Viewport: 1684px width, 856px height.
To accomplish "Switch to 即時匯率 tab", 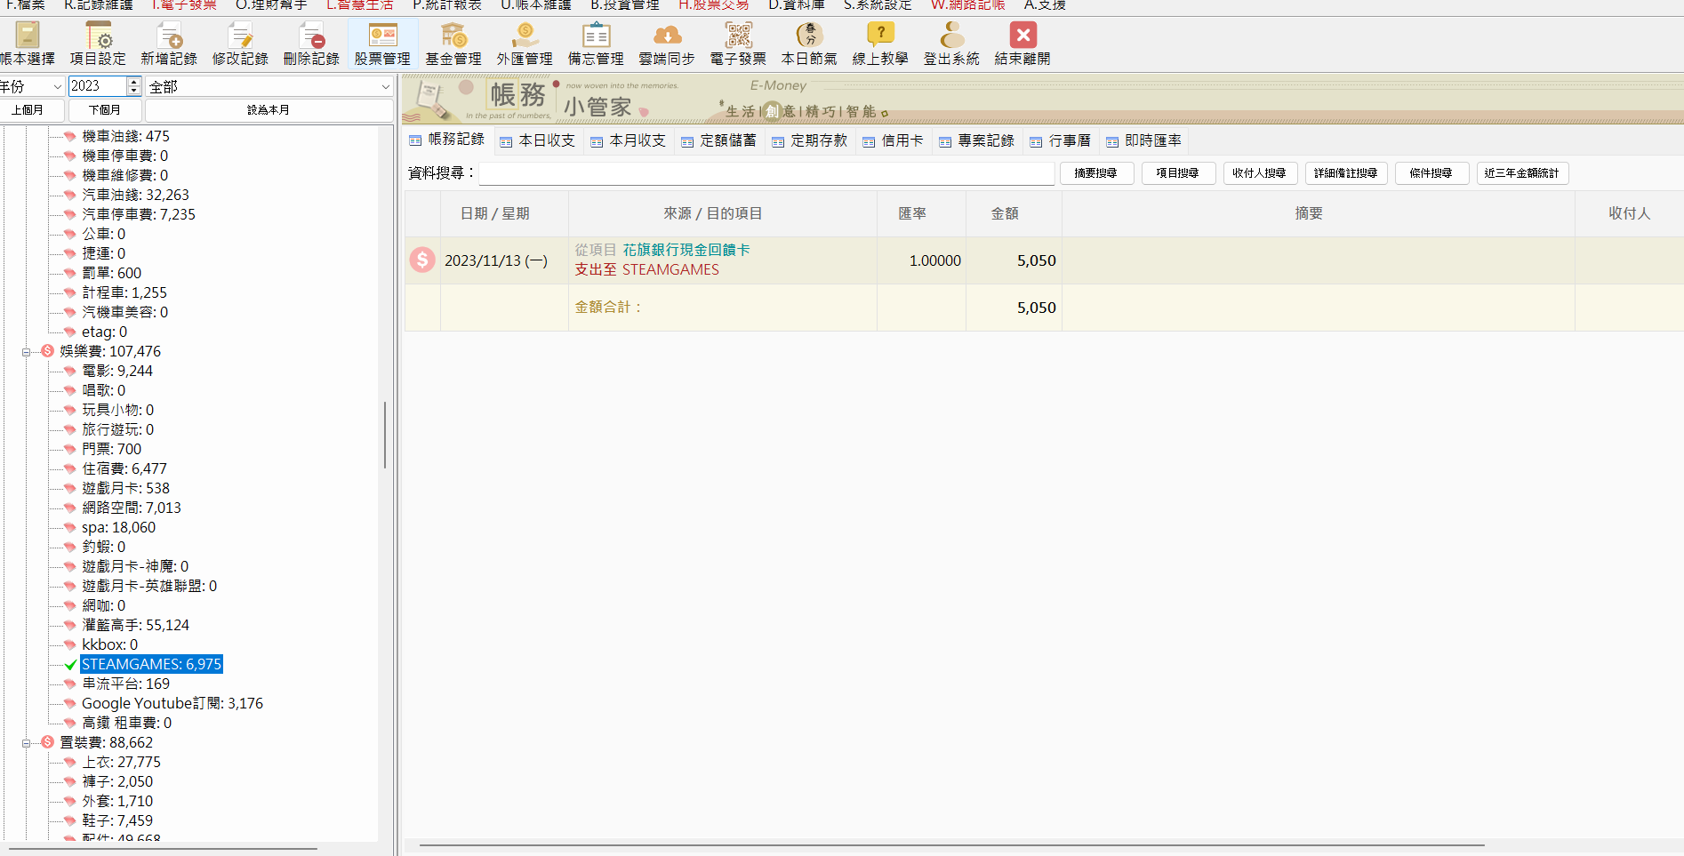I will 1143,140.
